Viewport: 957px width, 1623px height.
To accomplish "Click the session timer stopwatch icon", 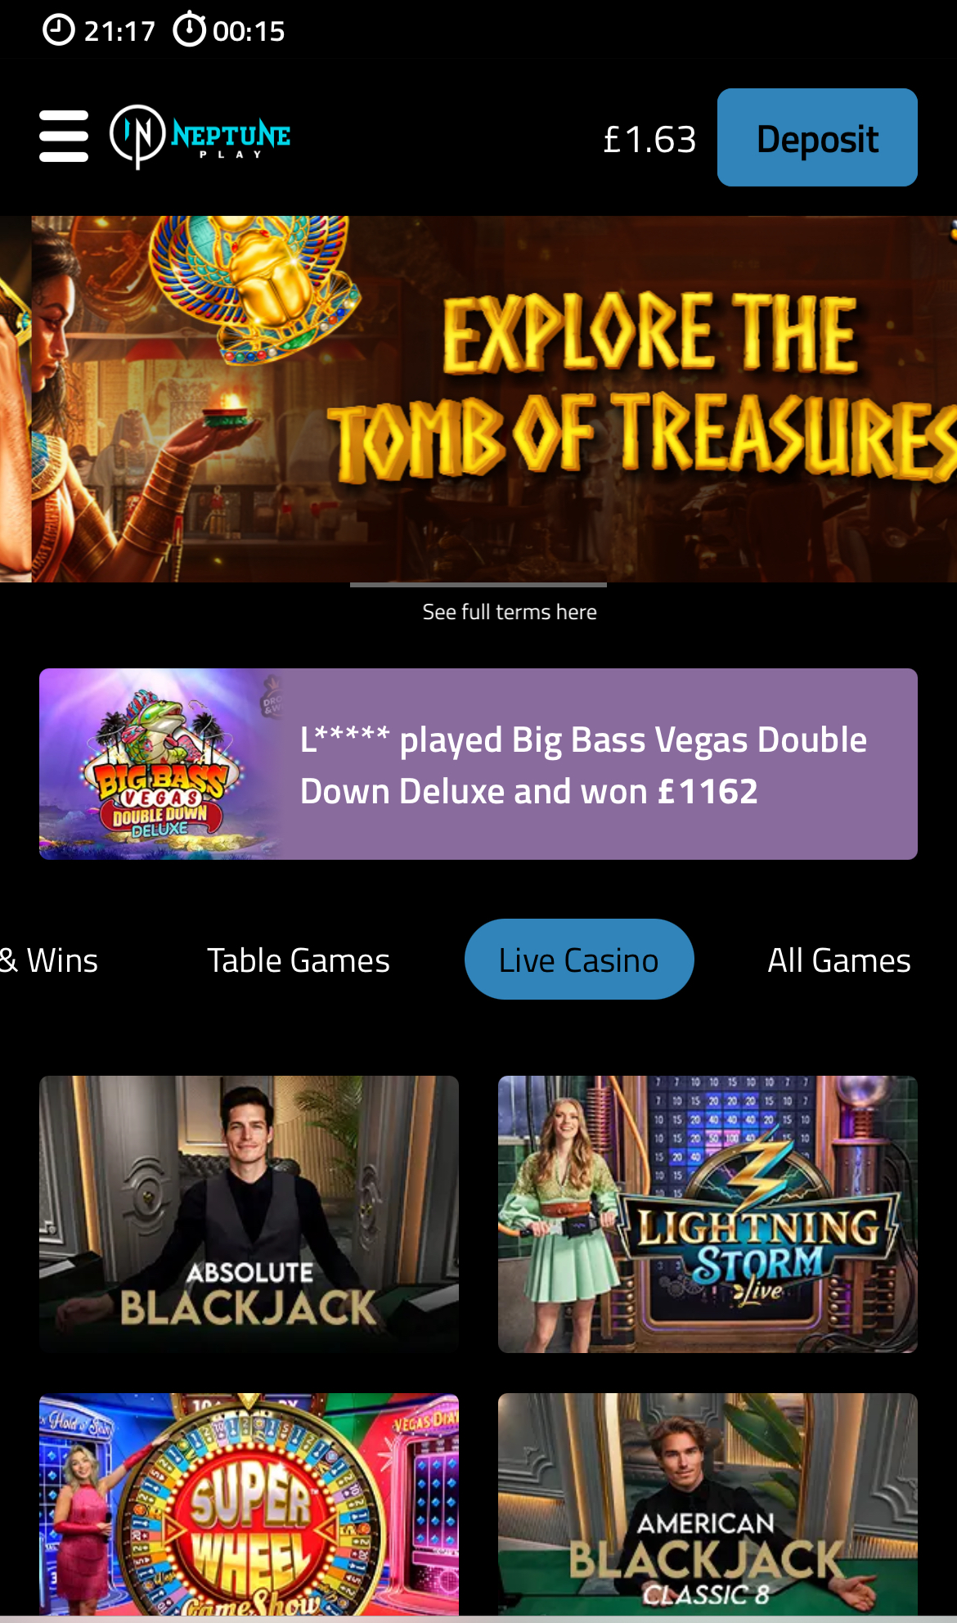I will click(189, 29).
